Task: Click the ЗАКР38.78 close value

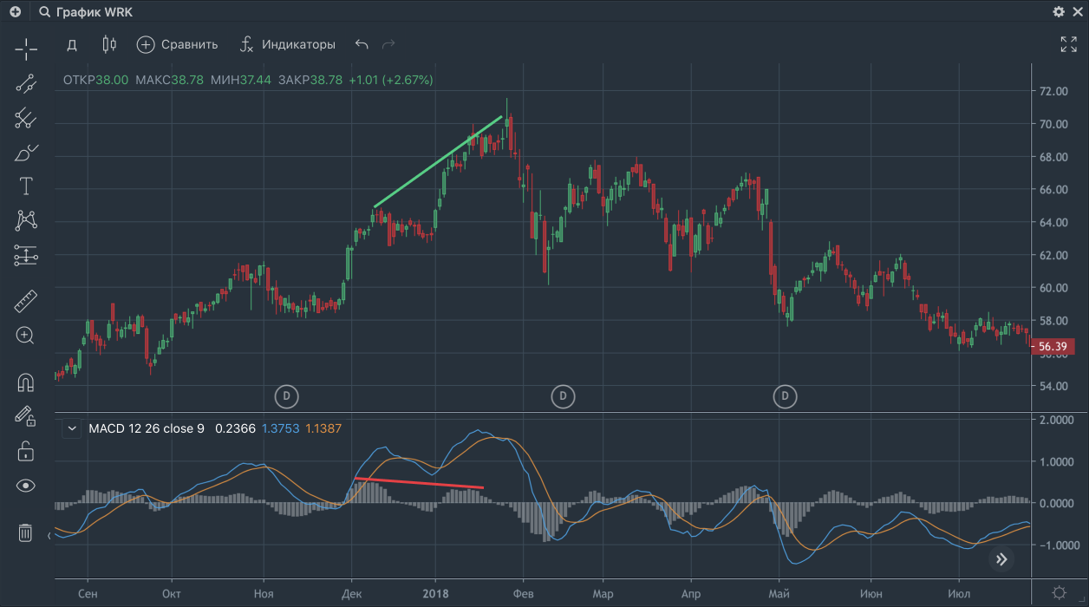Action: pos(310,80)
